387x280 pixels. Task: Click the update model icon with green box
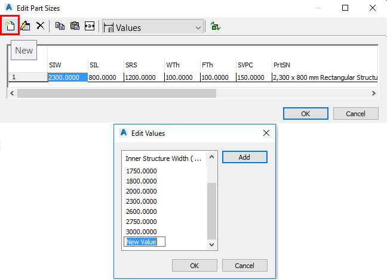click(216, 26)
